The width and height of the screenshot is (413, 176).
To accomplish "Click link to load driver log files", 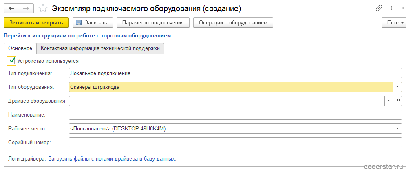I will click(x=112, y=159).
